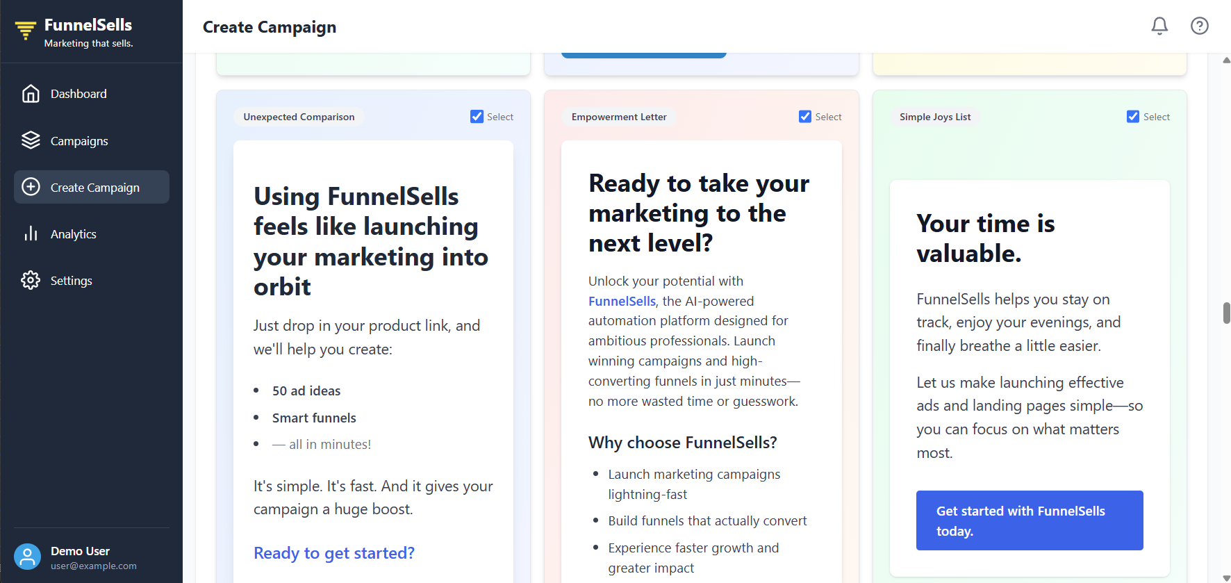Click the FunnelSells funnel logo icon
Screen dimensions: 1231x583
coord(26,31)
